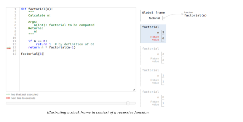
Task: Click the n value 2 in second factorial frame
Action: 163,54
